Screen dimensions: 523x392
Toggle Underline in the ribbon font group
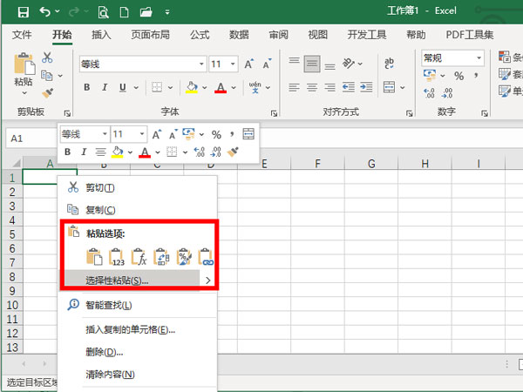point(123,87)
